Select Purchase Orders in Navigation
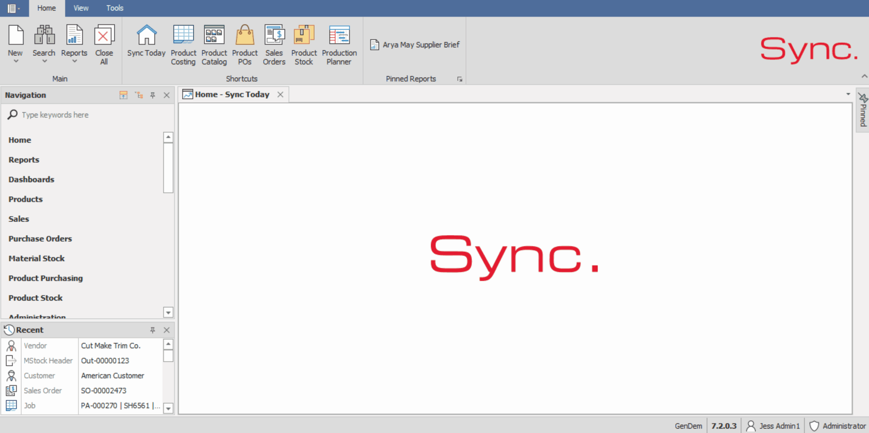This screenshot has height=433, width=869. 40,239
